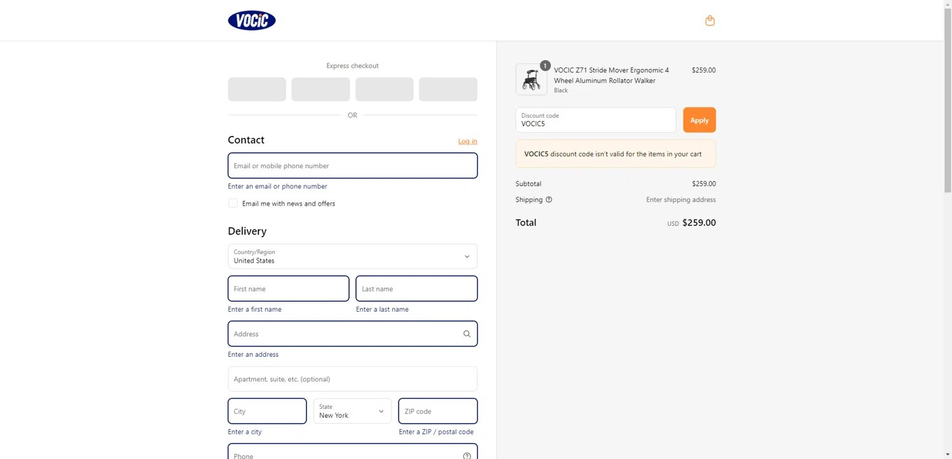Viewport: 952px width, 459px height.
Task: Click the product title 'VOCIC Z71 Stride Mover'
Action: click(x=611, y=76)
